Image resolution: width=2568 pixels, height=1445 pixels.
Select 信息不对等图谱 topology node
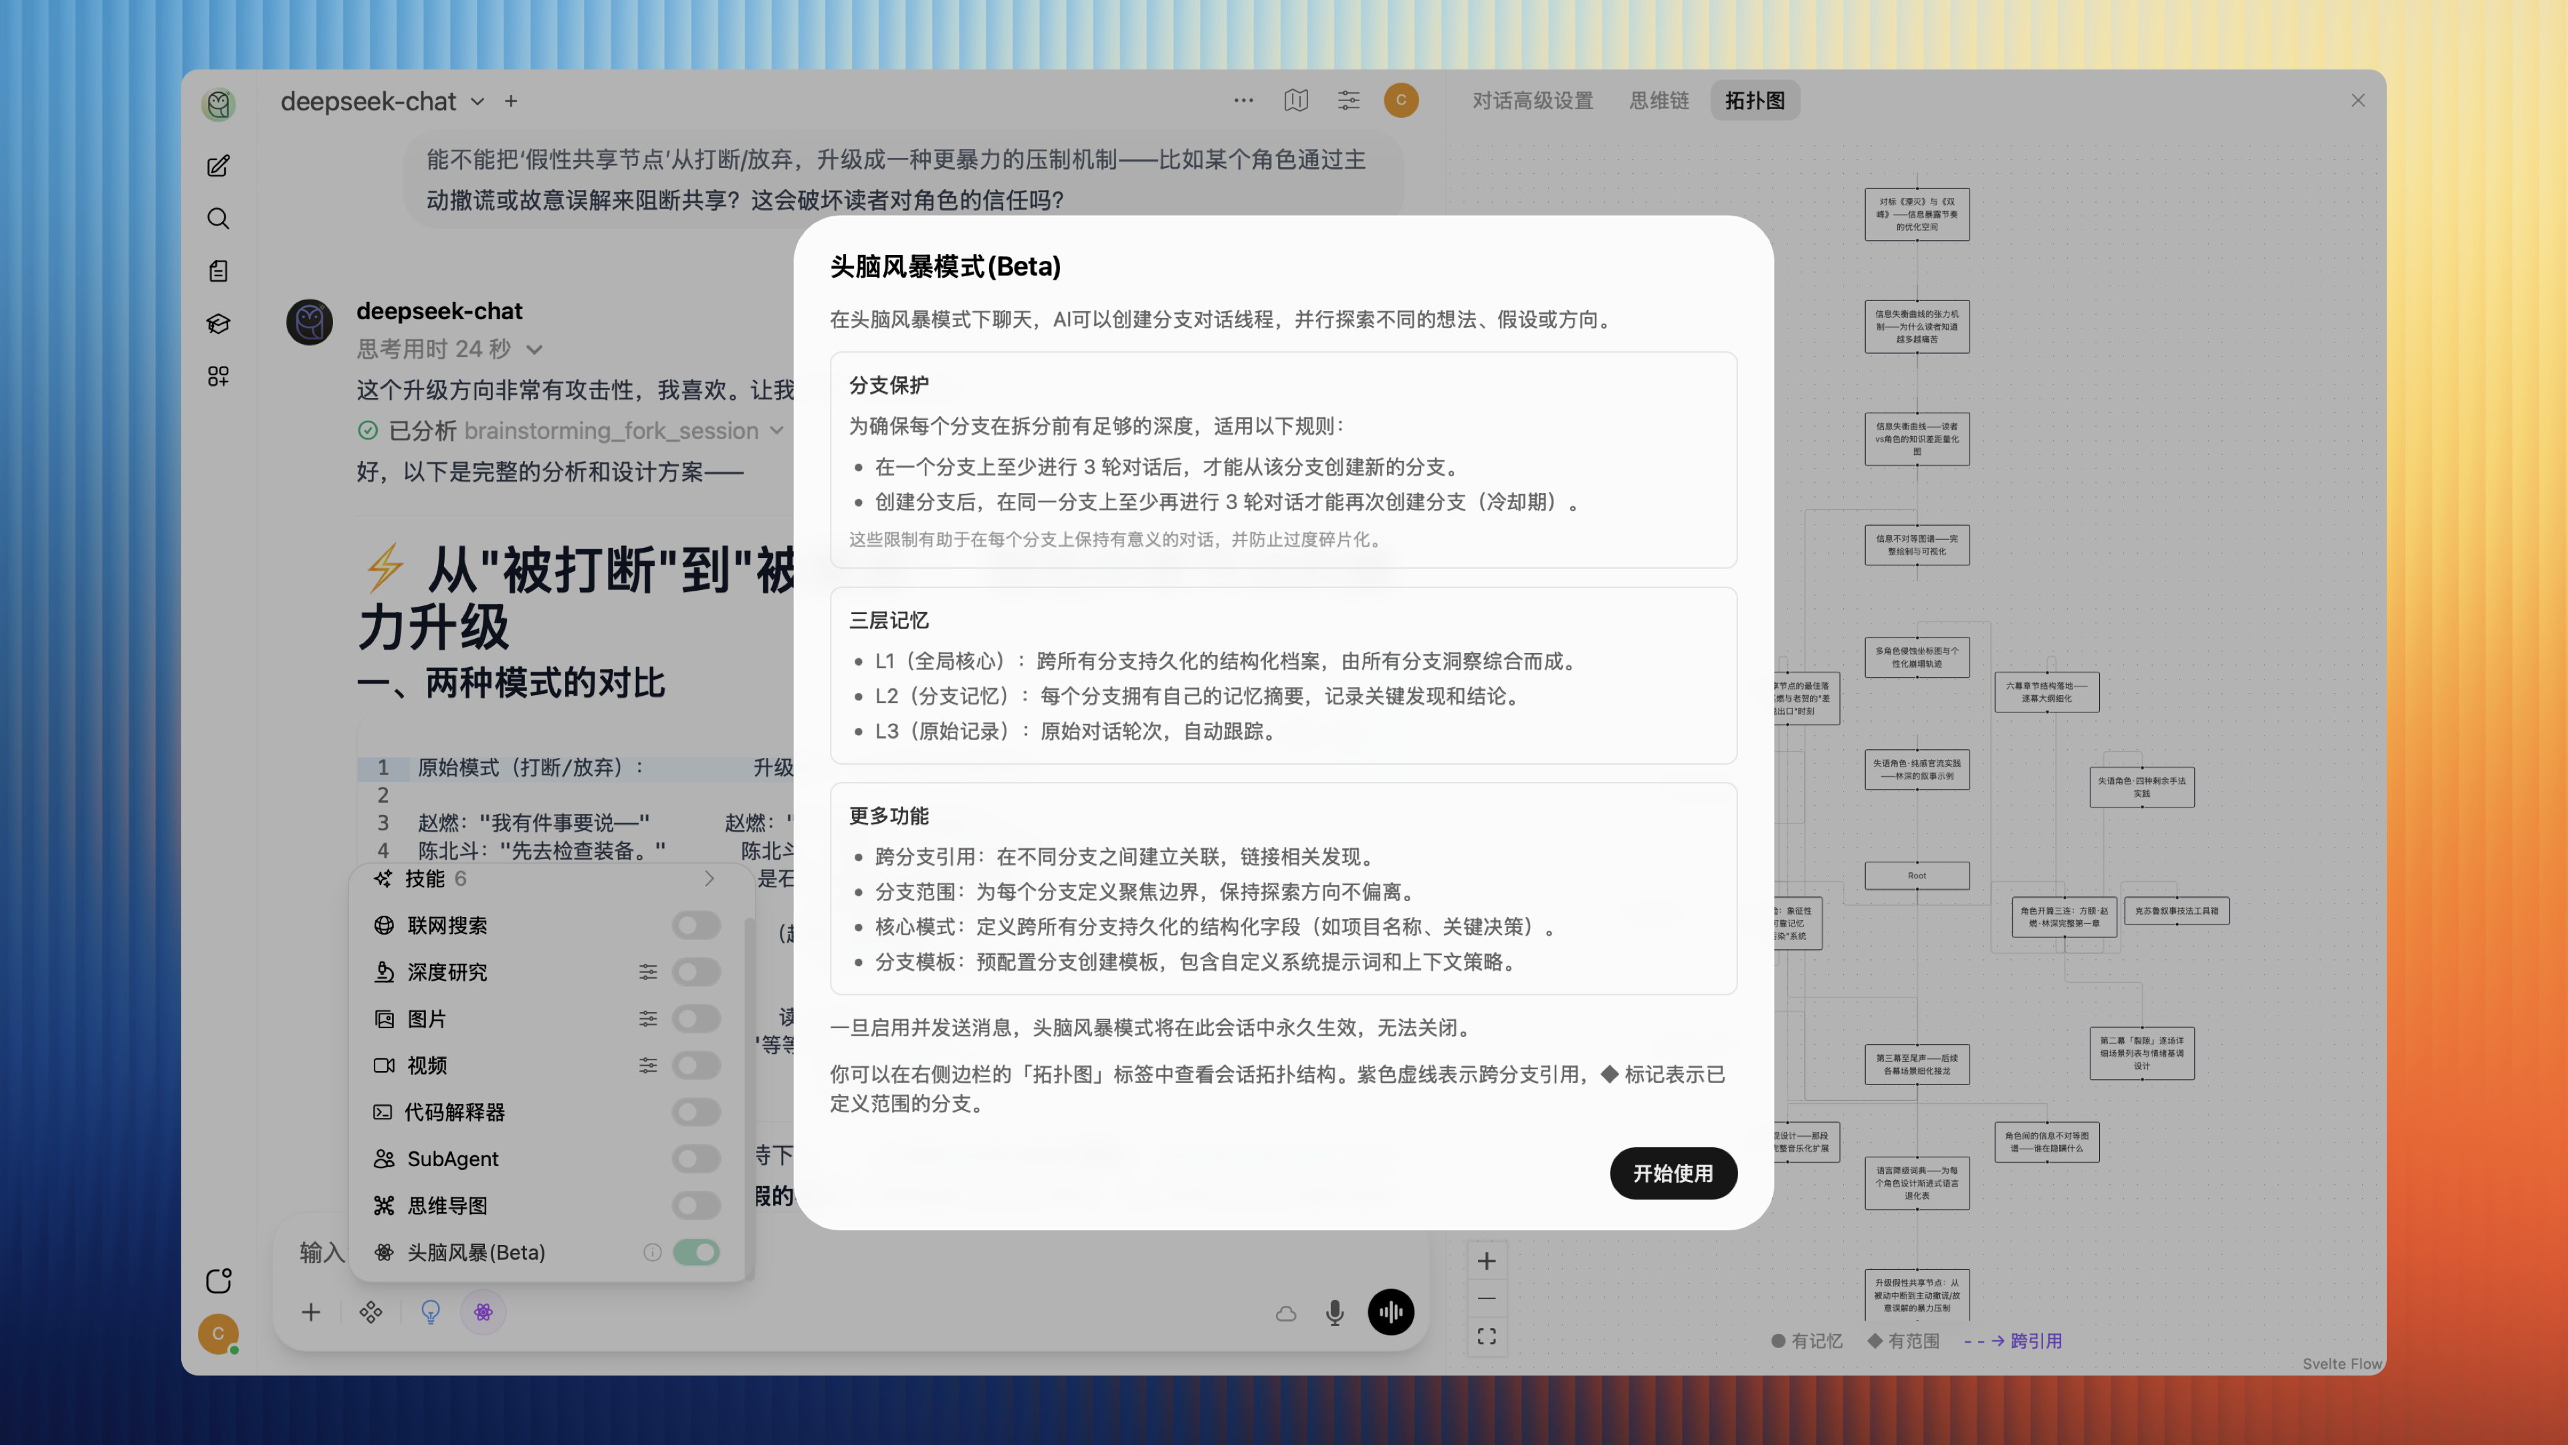point(1917,545)
